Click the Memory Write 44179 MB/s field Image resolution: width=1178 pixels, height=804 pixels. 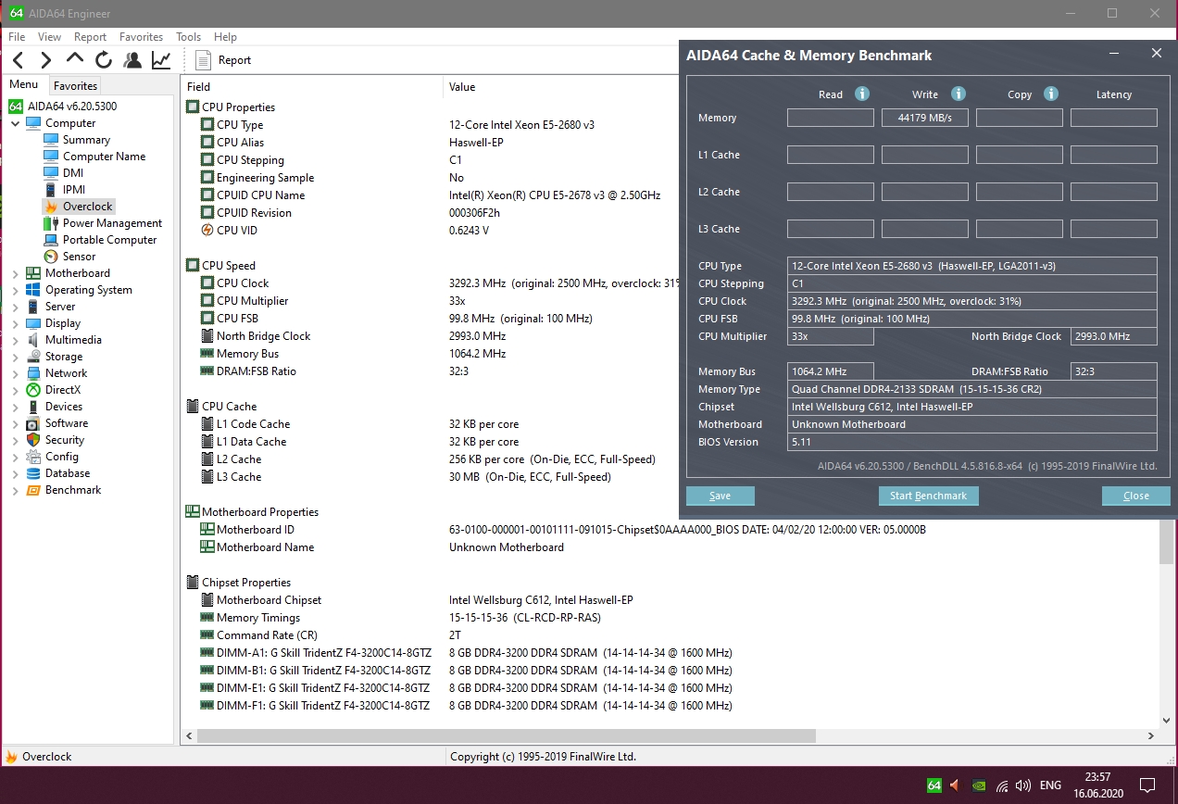tap(924, 118)
